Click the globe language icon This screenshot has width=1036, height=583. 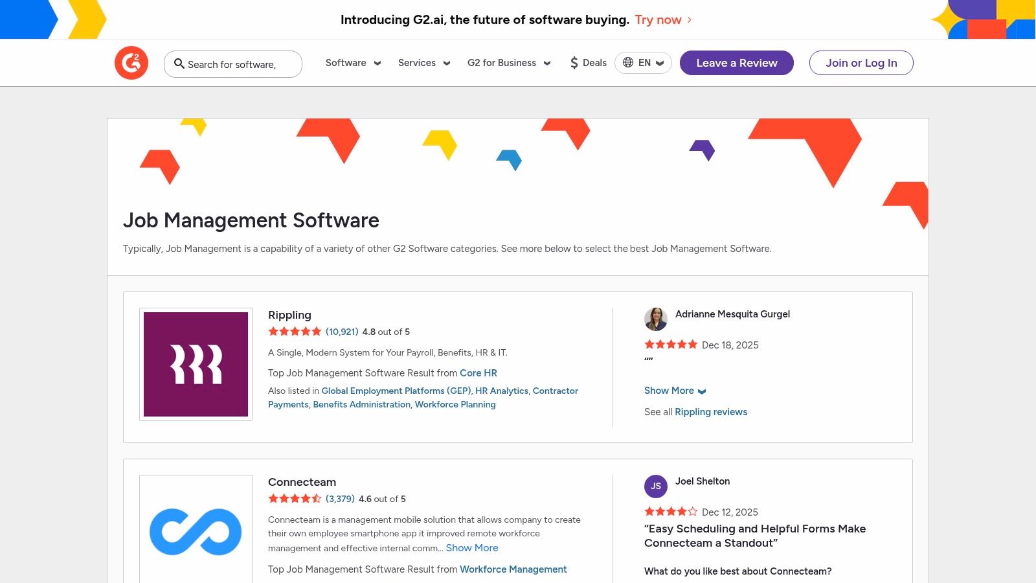[x=628, y=63]
